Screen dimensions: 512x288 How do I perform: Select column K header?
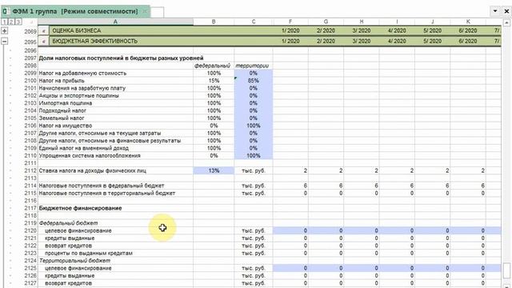pos(468,22)
